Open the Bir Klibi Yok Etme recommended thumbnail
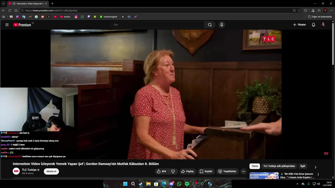335x188 pixels. click(x=264, y=176)
